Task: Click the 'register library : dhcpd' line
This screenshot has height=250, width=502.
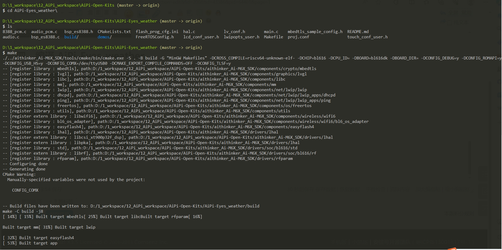Action: [x=169, y=95]
